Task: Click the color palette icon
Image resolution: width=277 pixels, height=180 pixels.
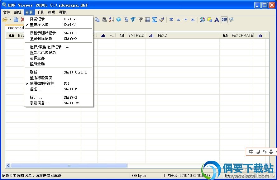Action: click(203, 19)
